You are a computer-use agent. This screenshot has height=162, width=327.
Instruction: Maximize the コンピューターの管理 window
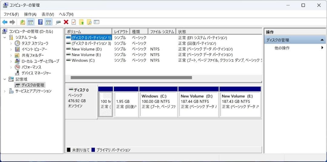click(x=303, y=5)
